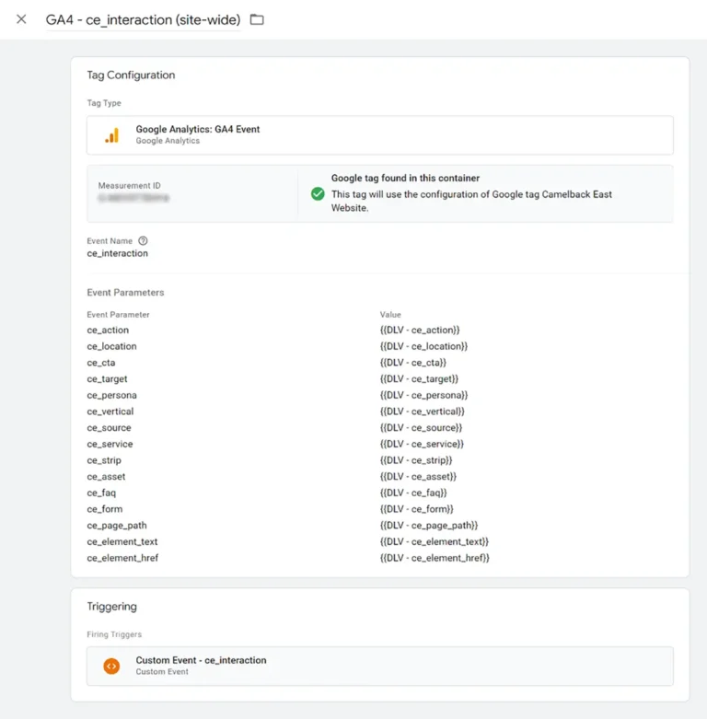Click the value {{DLV - ce_cta}}

412,363
